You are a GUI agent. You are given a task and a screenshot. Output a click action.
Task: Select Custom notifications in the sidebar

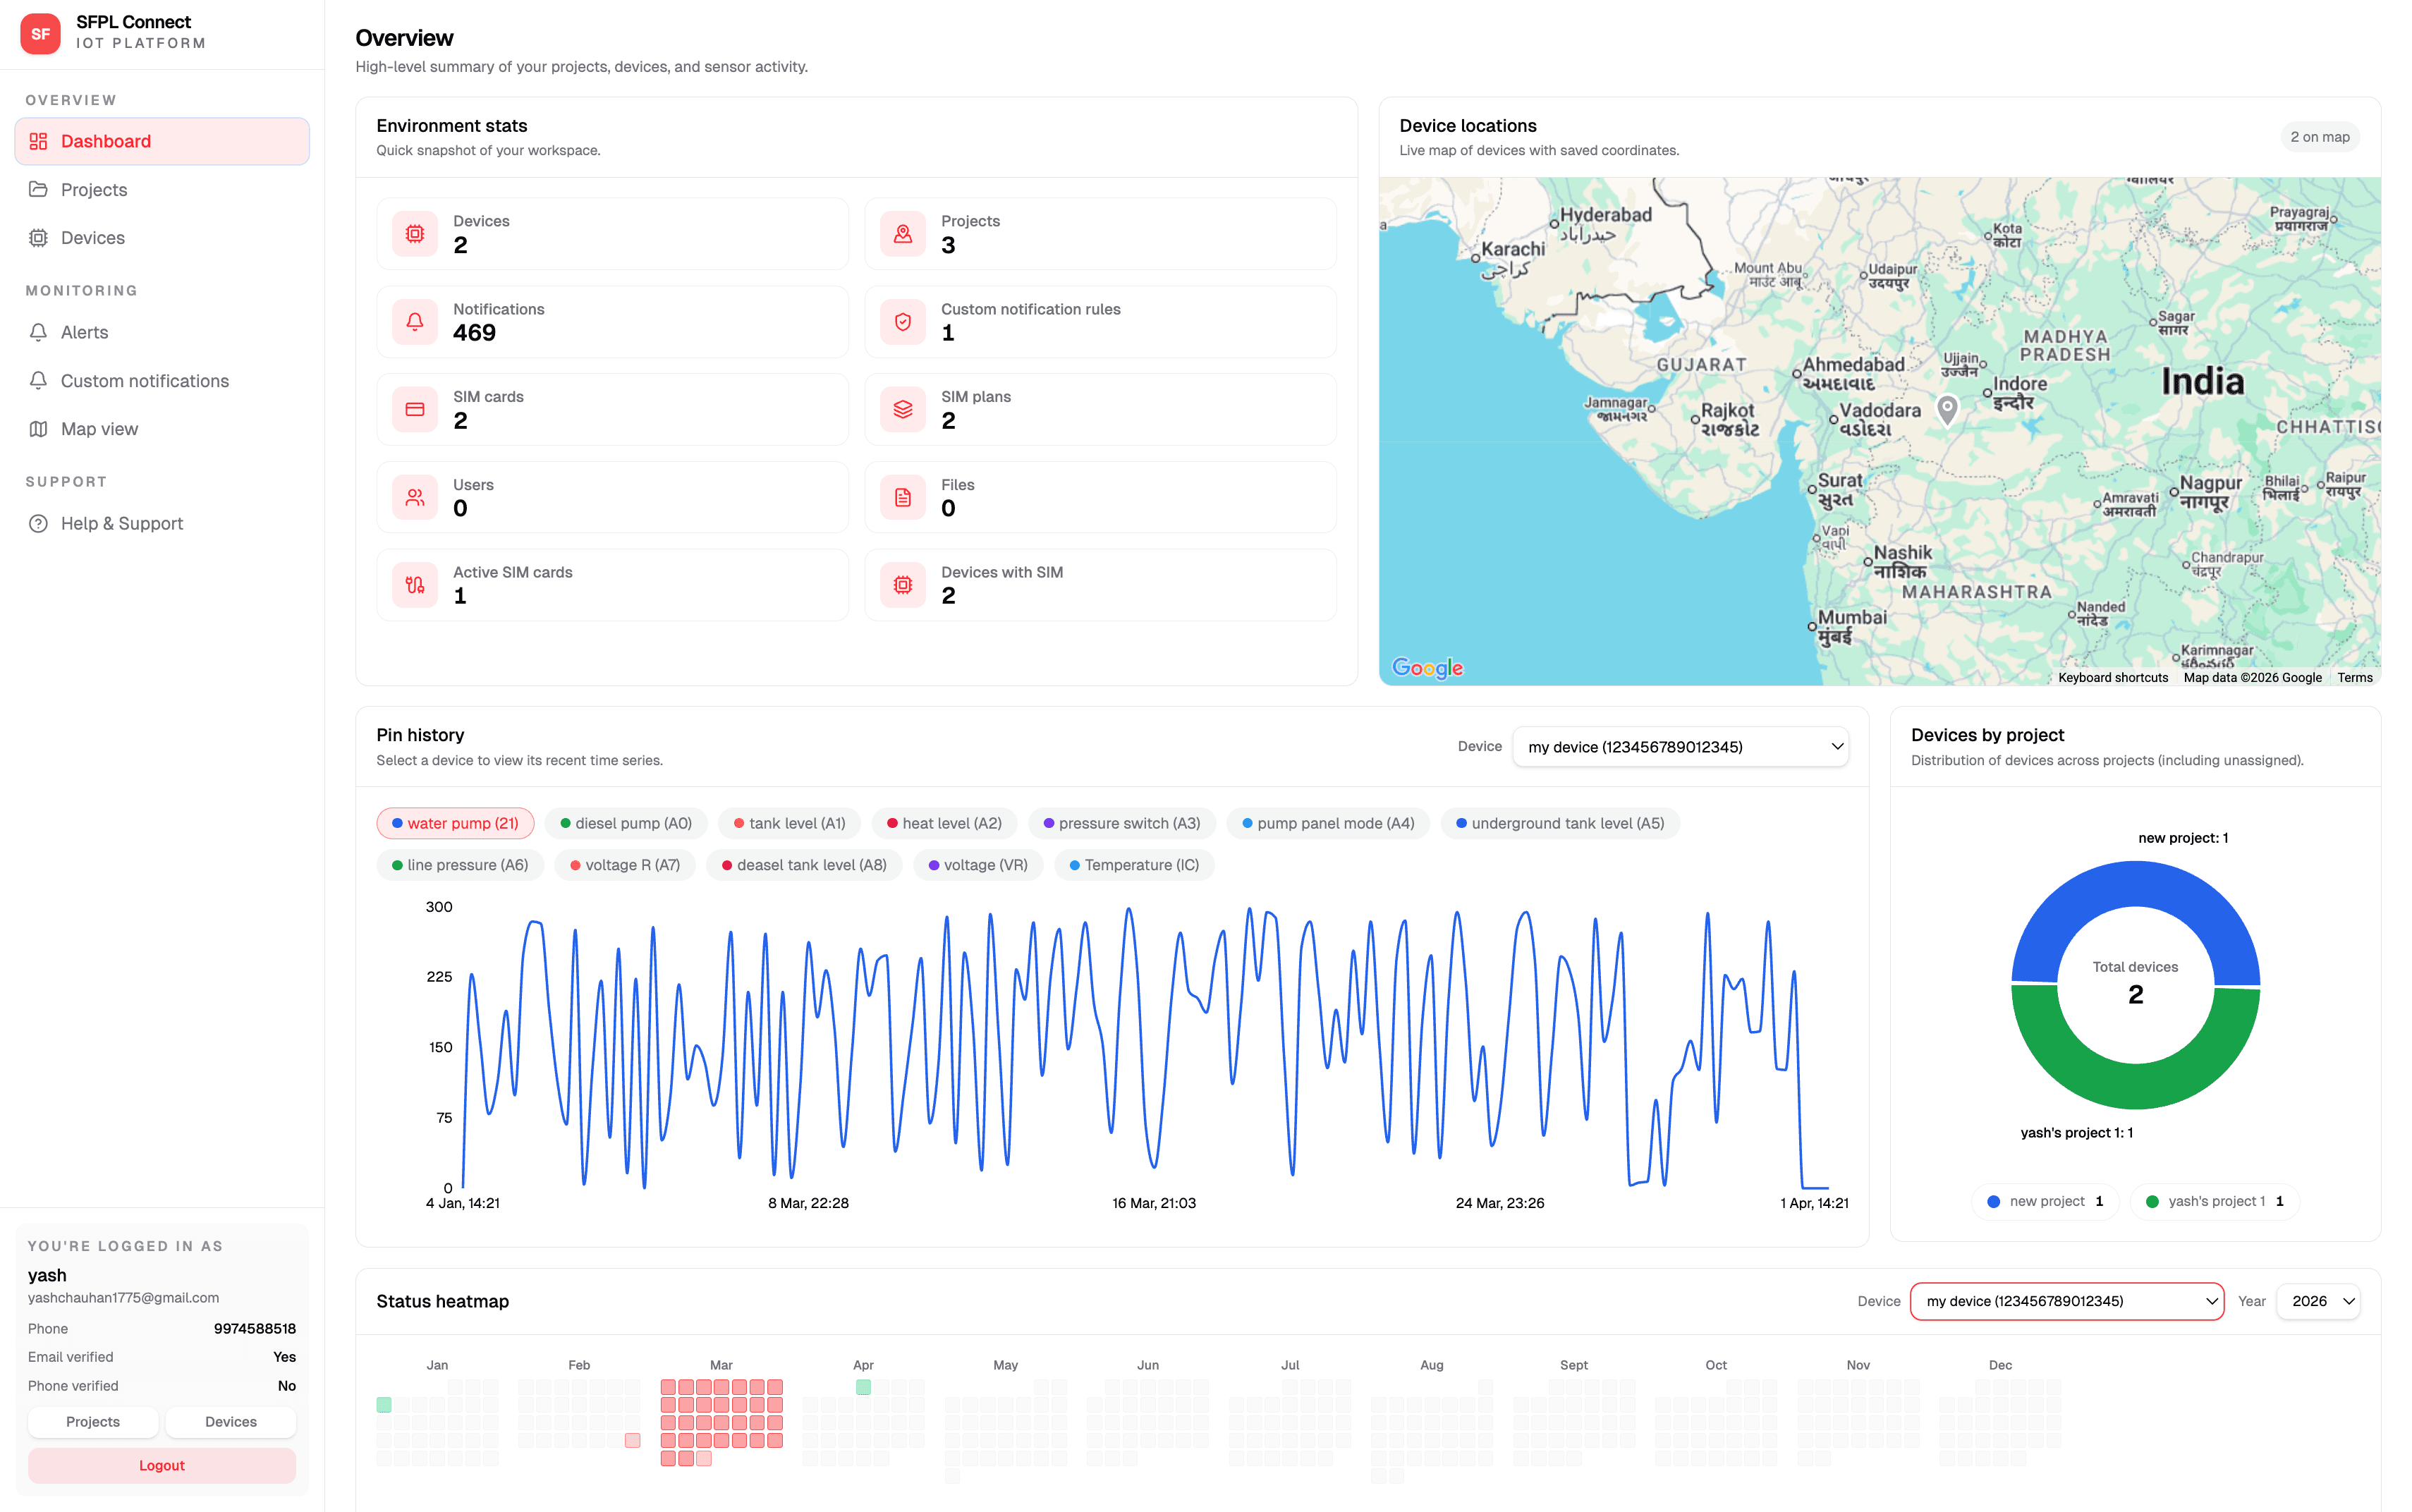tap(143, 380)
